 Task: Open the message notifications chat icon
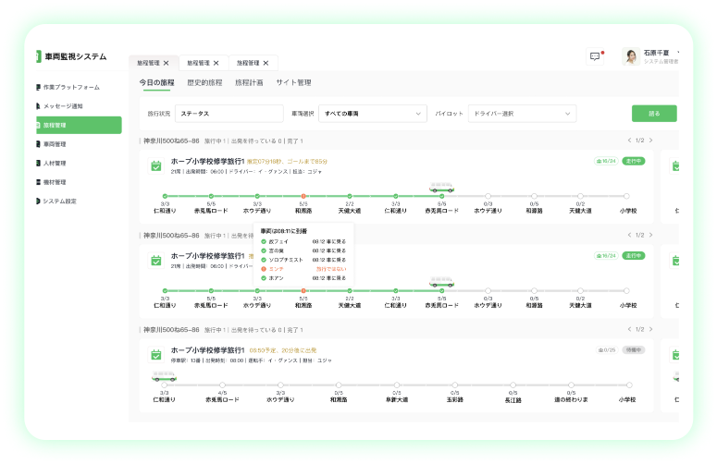595,56
